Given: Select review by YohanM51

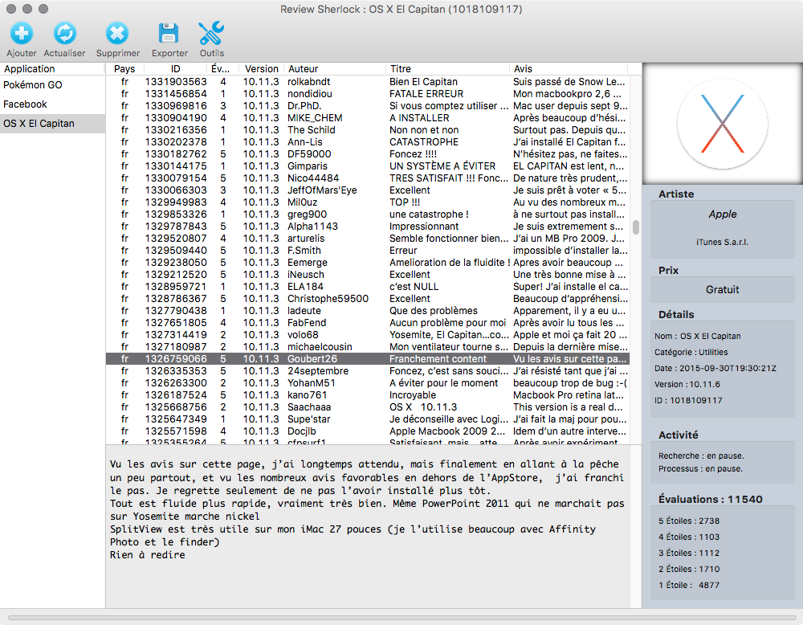Looking at the screenshot, I should [x=367, y=382].
